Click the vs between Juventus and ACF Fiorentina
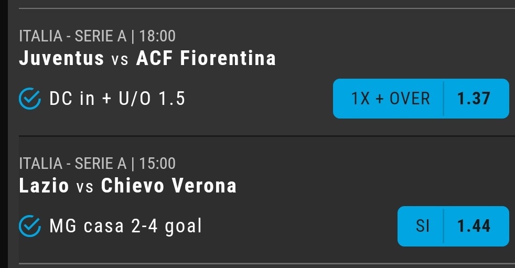 point(120,60)
